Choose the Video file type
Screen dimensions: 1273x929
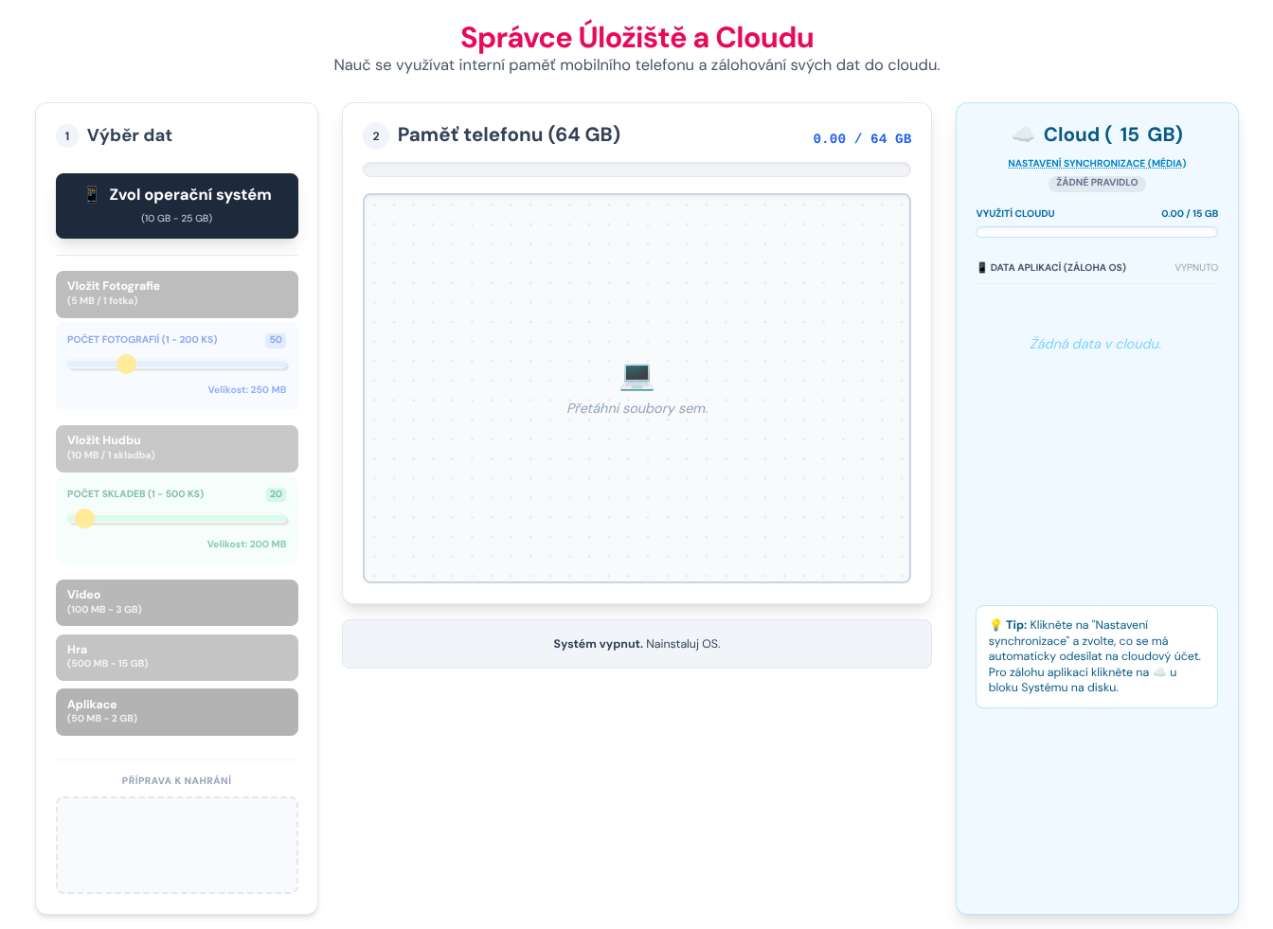177,602
